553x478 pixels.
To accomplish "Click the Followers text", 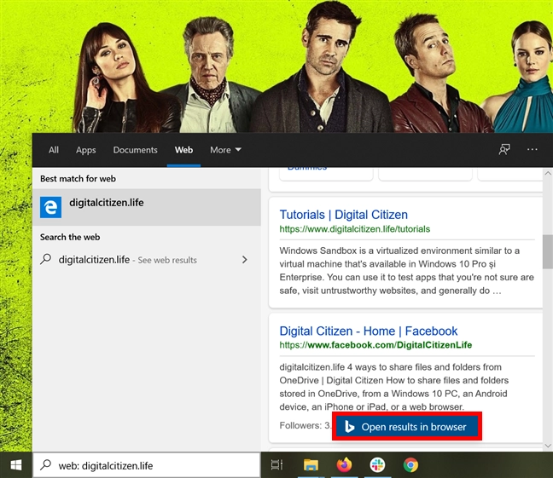I will 305,425.
